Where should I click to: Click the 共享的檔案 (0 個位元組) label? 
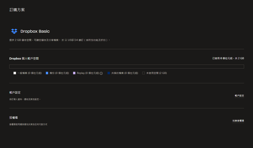tap(125, 73)
